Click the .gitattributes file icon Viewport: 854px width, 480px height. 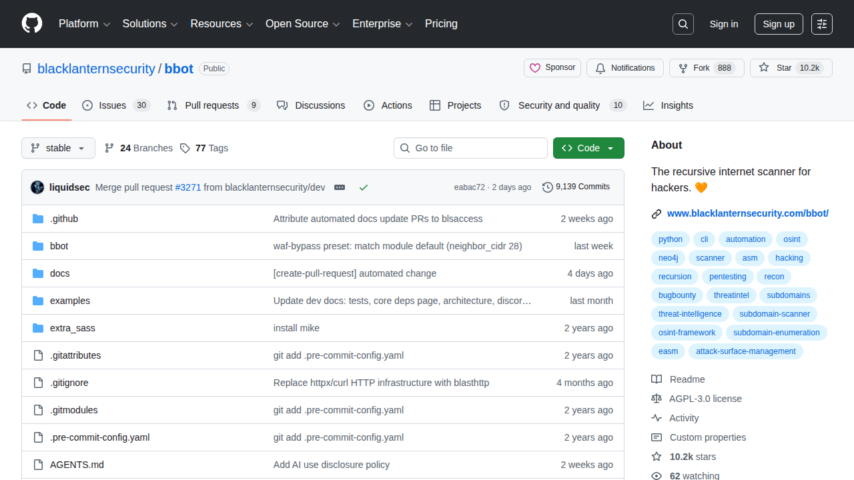click(x=38, y=355)
